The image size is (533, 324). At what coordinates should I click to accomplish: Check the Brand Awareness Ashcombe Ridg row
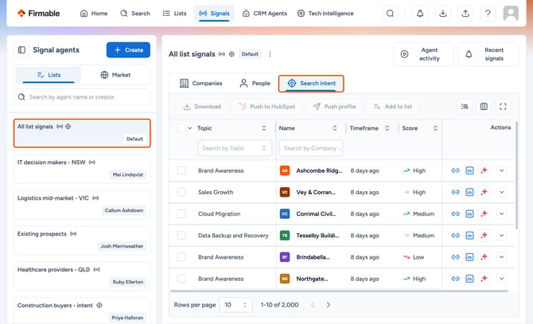181,170
